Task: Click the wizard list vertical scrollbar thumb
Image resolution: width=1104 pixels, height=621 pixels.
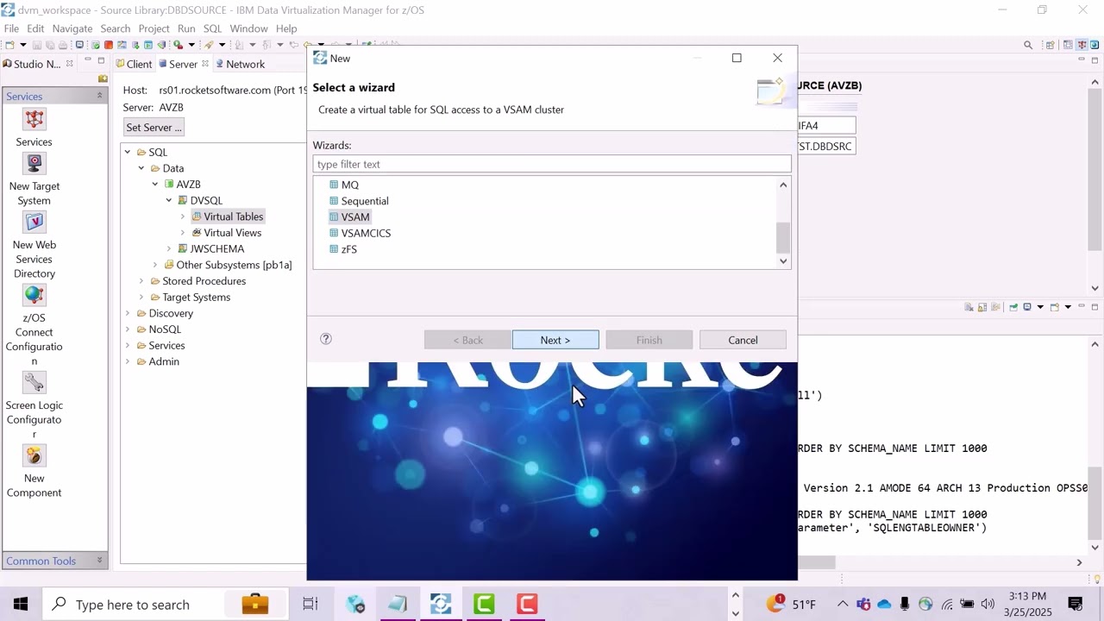Action: click(783, 236)
